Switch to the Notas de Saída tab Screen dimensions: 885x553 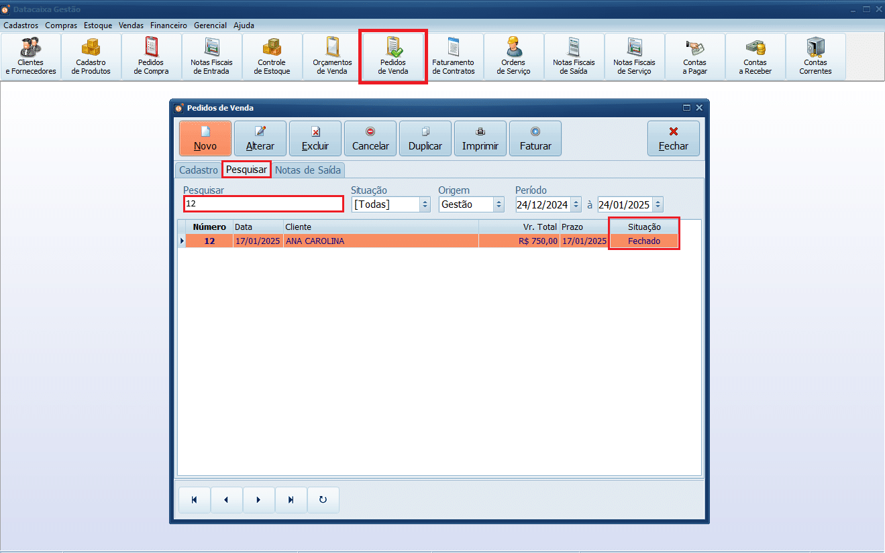308,170
